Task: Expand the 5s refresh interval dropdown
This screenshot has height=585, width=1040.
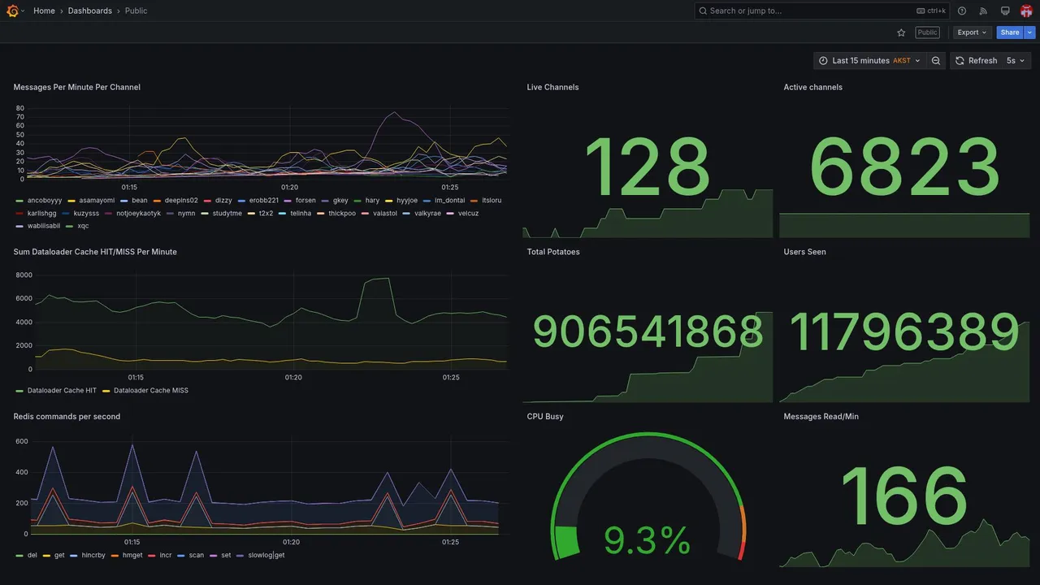Action: click(1016, 61)
